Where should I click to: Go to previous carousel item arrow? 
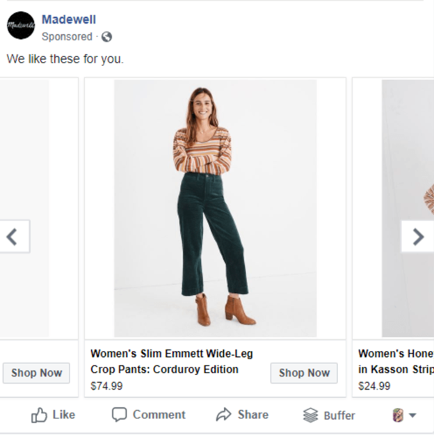pos(15,237)
